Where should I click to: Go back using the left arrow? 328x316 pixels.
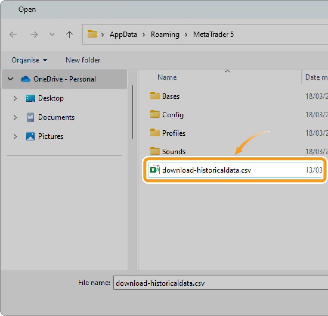click(13, 35)
